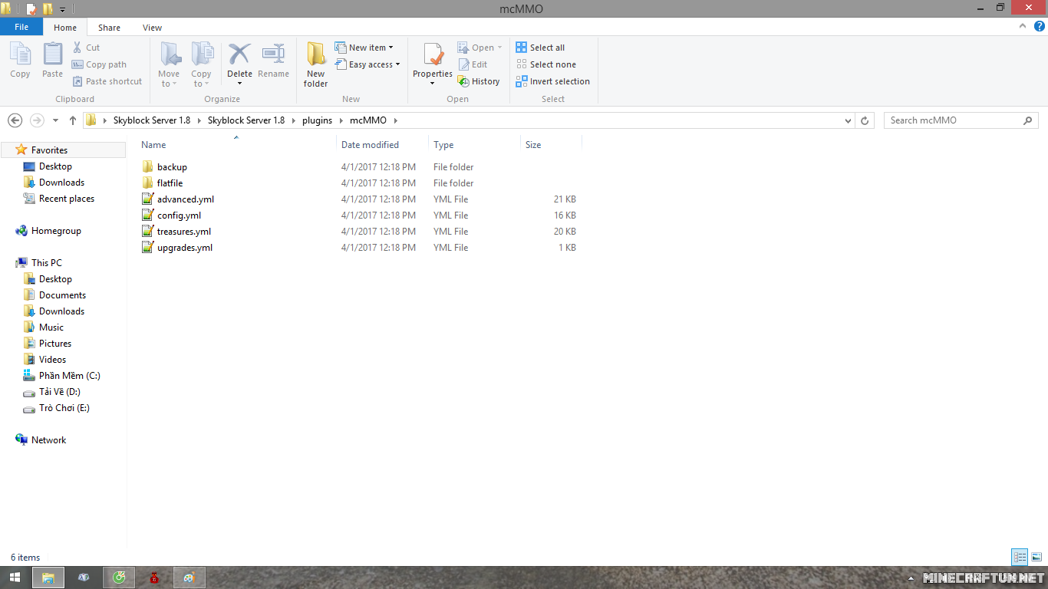Click the File Explorer taskbar icon
The image size is (1048, 589).
[48, 577]
